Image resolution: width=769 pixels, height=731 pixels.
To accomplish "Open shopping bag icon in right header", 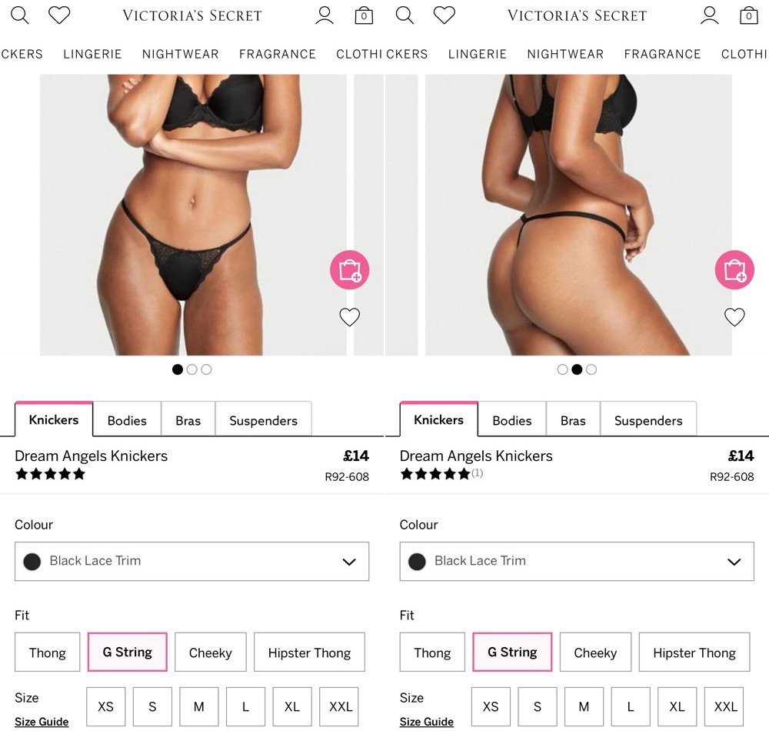I will pos(749,15).
